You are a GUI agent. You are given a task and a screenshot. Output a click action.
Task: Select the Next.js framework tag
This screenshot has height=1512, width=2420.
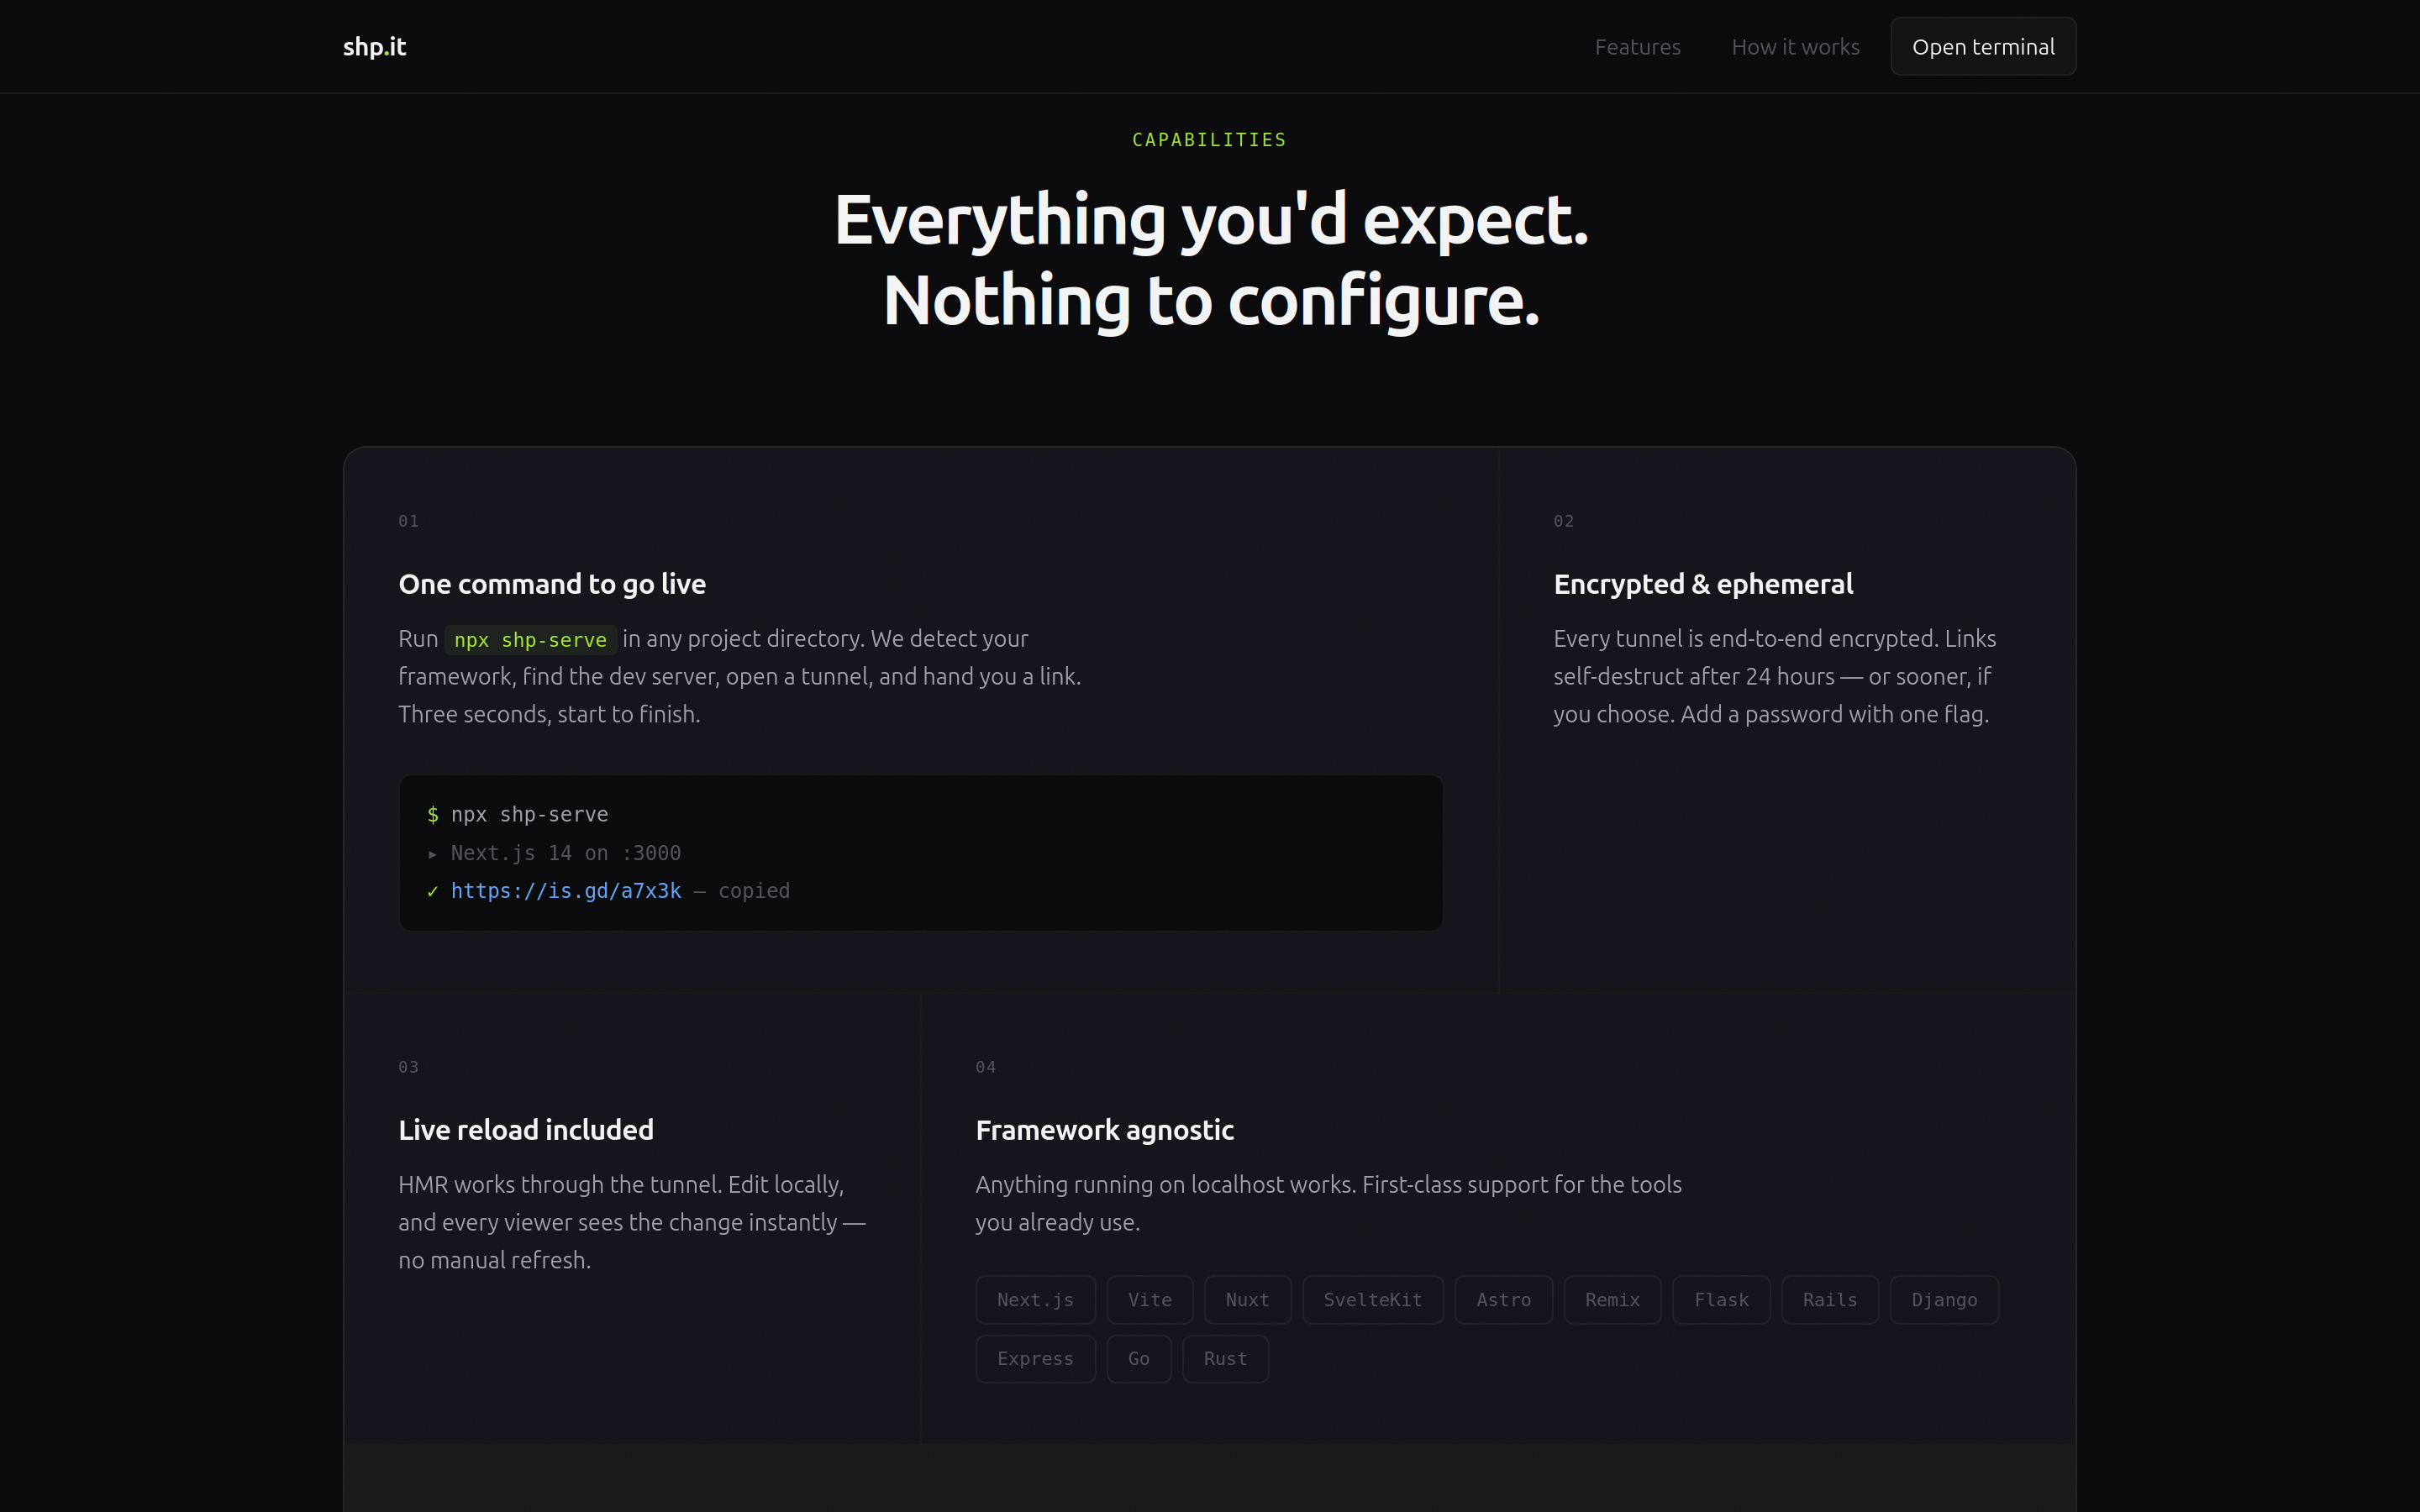pos(1035,1300)
